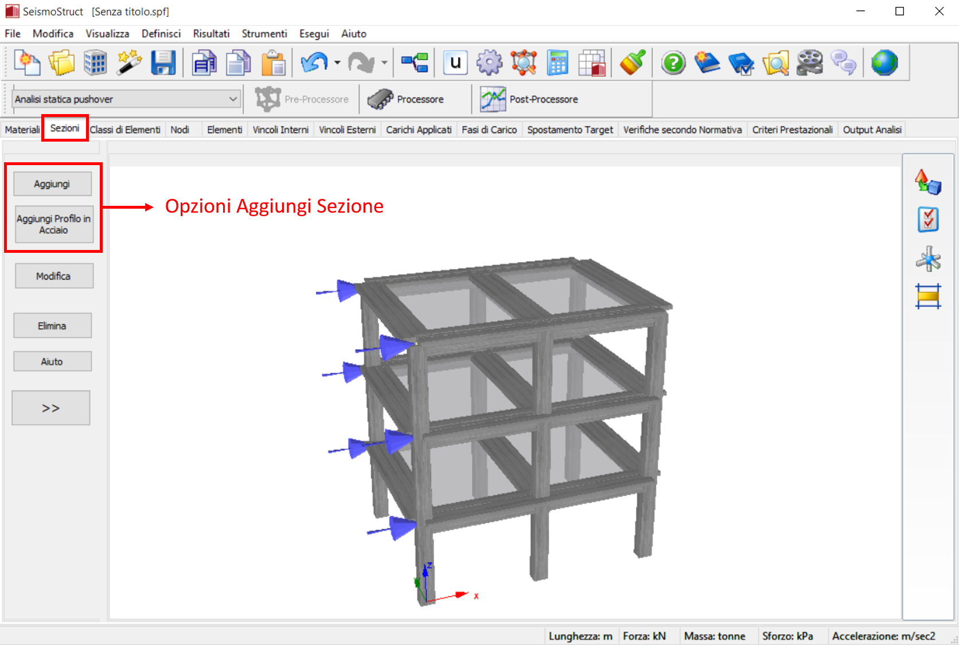Click the Aggiungi Profilo in Acciaio button
Screen dimensions: 959x645
click(x=53, y=225)
